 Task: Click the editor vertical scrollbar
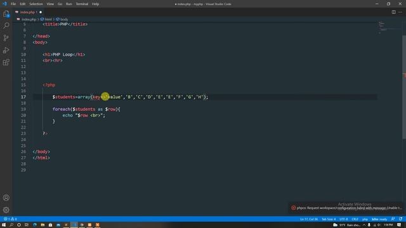click(x=404, y=88)
